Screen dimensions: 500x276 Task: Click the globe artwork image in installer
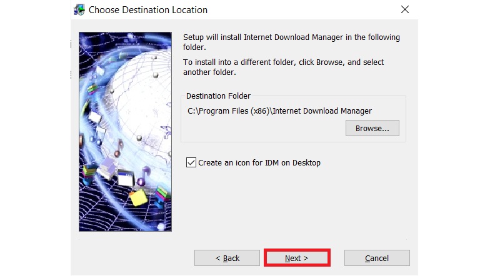pyautogui.click(x=126, y=132)
